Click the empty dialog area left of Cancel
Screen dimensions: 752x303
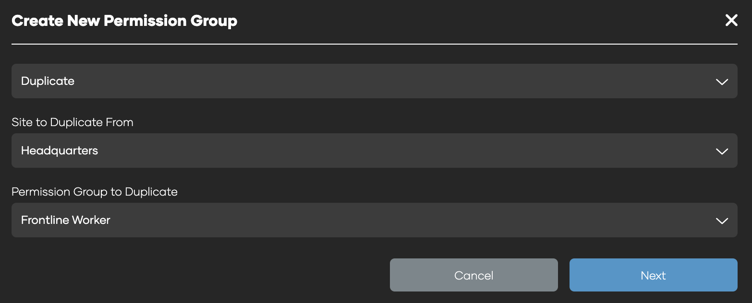point(192,275)
